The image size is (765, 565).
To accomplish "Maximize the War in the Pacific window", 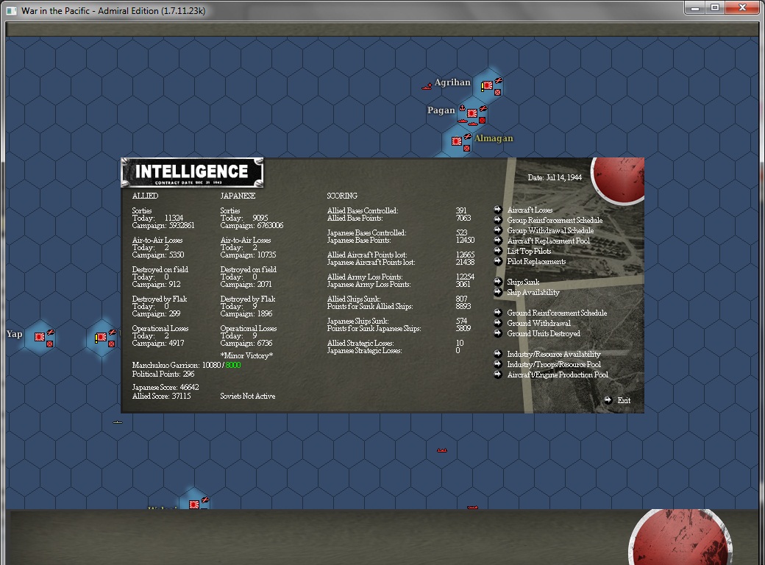I will coord(715,8).
